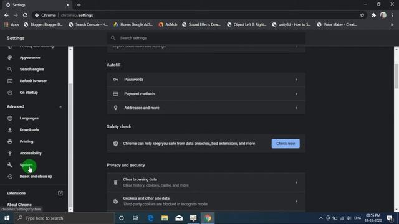Click the Extensions external-link icon
Screen dimensions: 399x224
tap(60, 194)
